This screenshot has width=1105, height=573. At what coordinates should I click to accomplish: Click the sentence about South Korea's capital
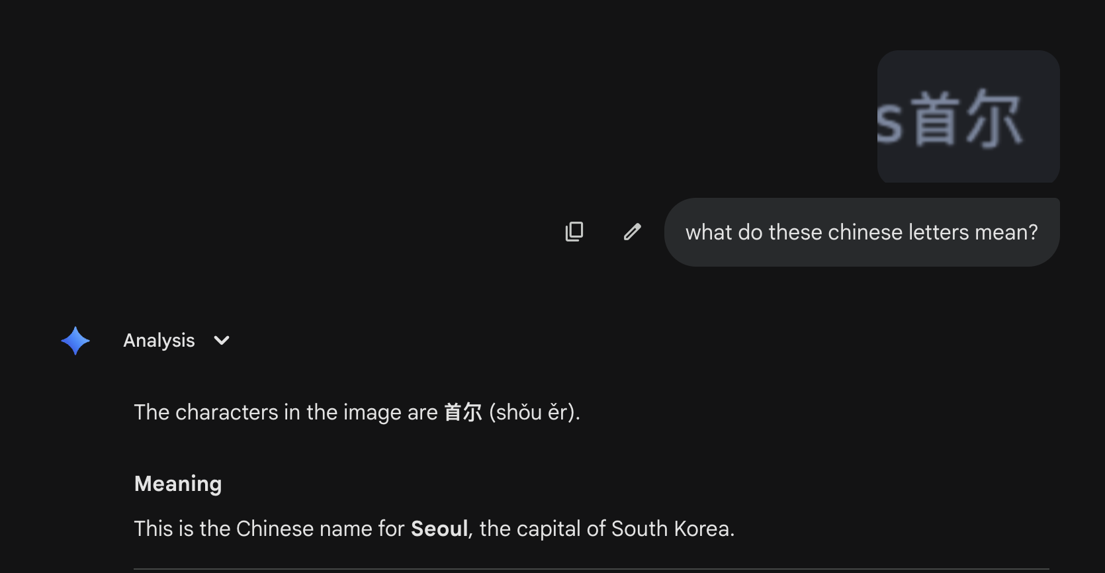[433, 529]
